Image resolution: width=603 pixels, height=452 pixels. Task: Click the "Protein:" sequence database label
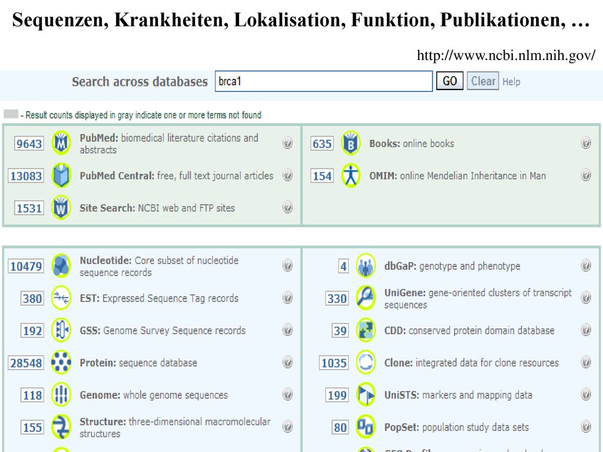[x=98, y=363]
